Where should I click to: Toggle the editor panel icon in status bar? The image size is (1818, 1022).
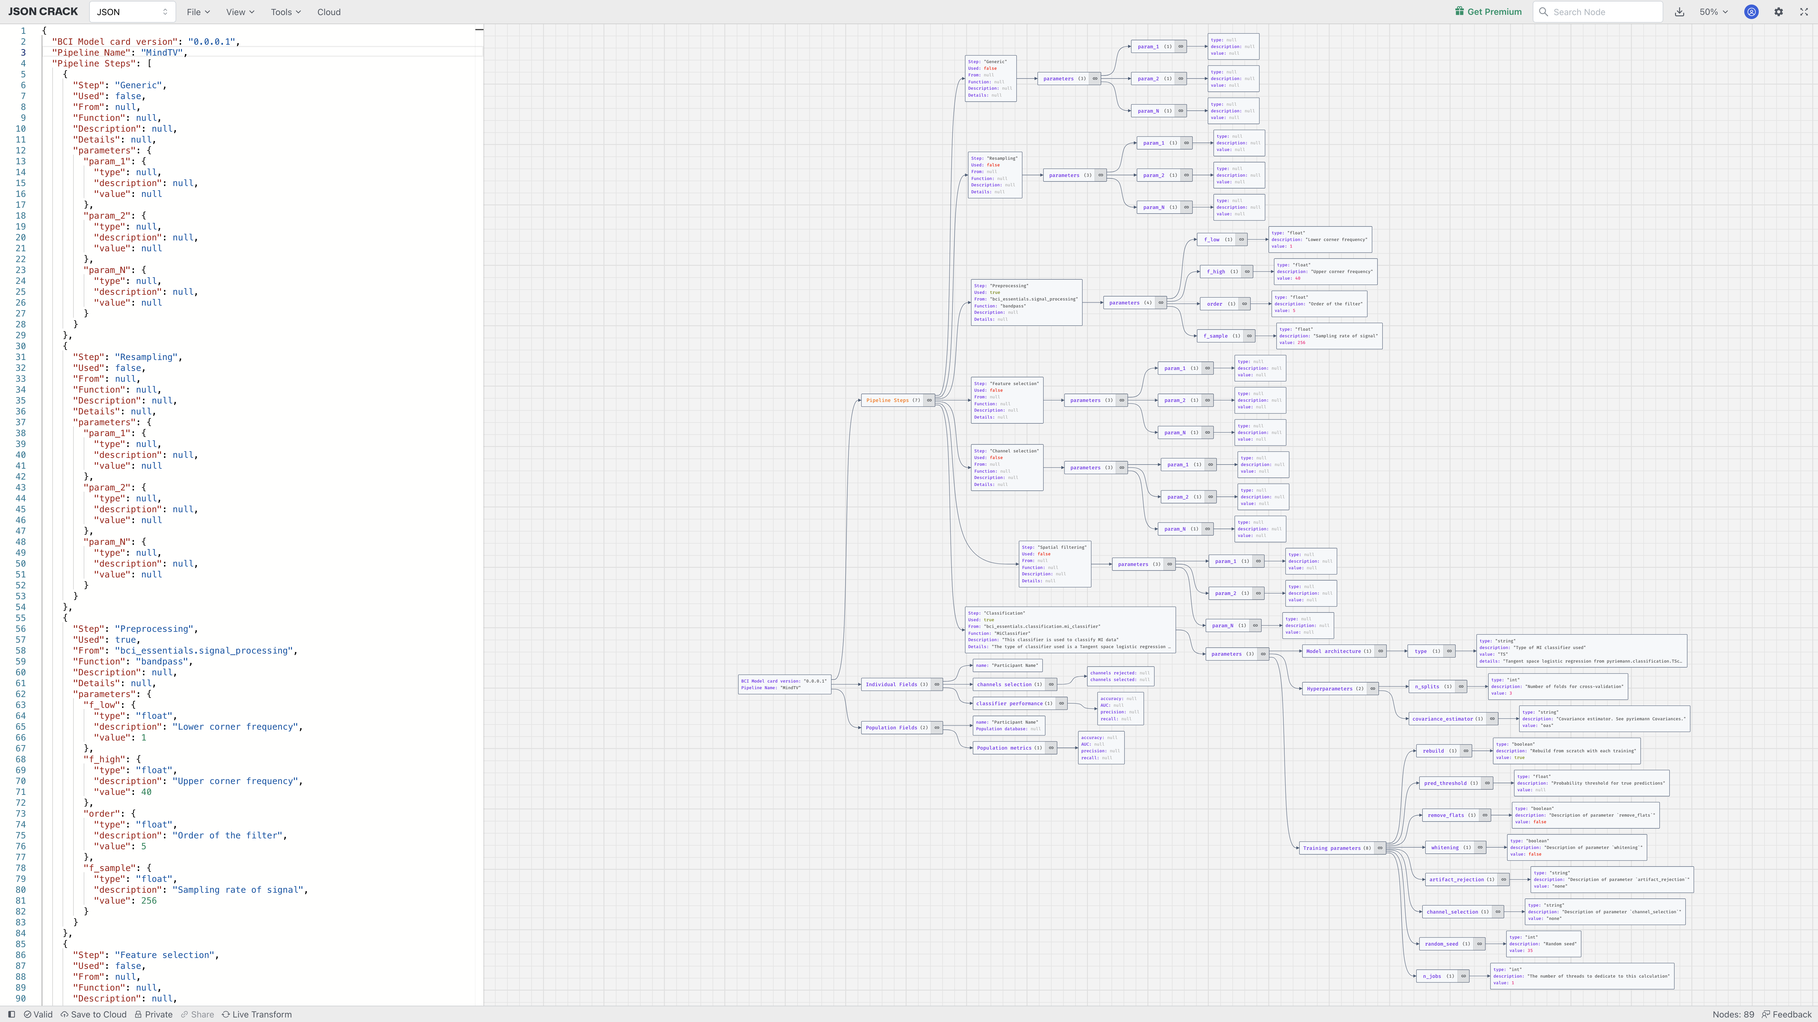click(11, 1014)
